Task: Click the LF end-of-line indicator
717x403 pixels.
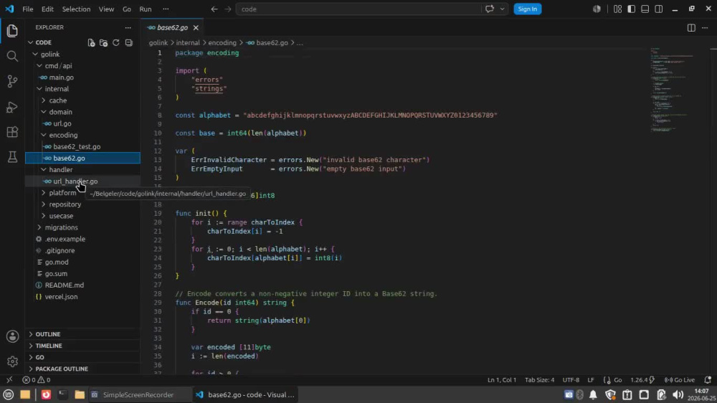Action: coord(591,379)
